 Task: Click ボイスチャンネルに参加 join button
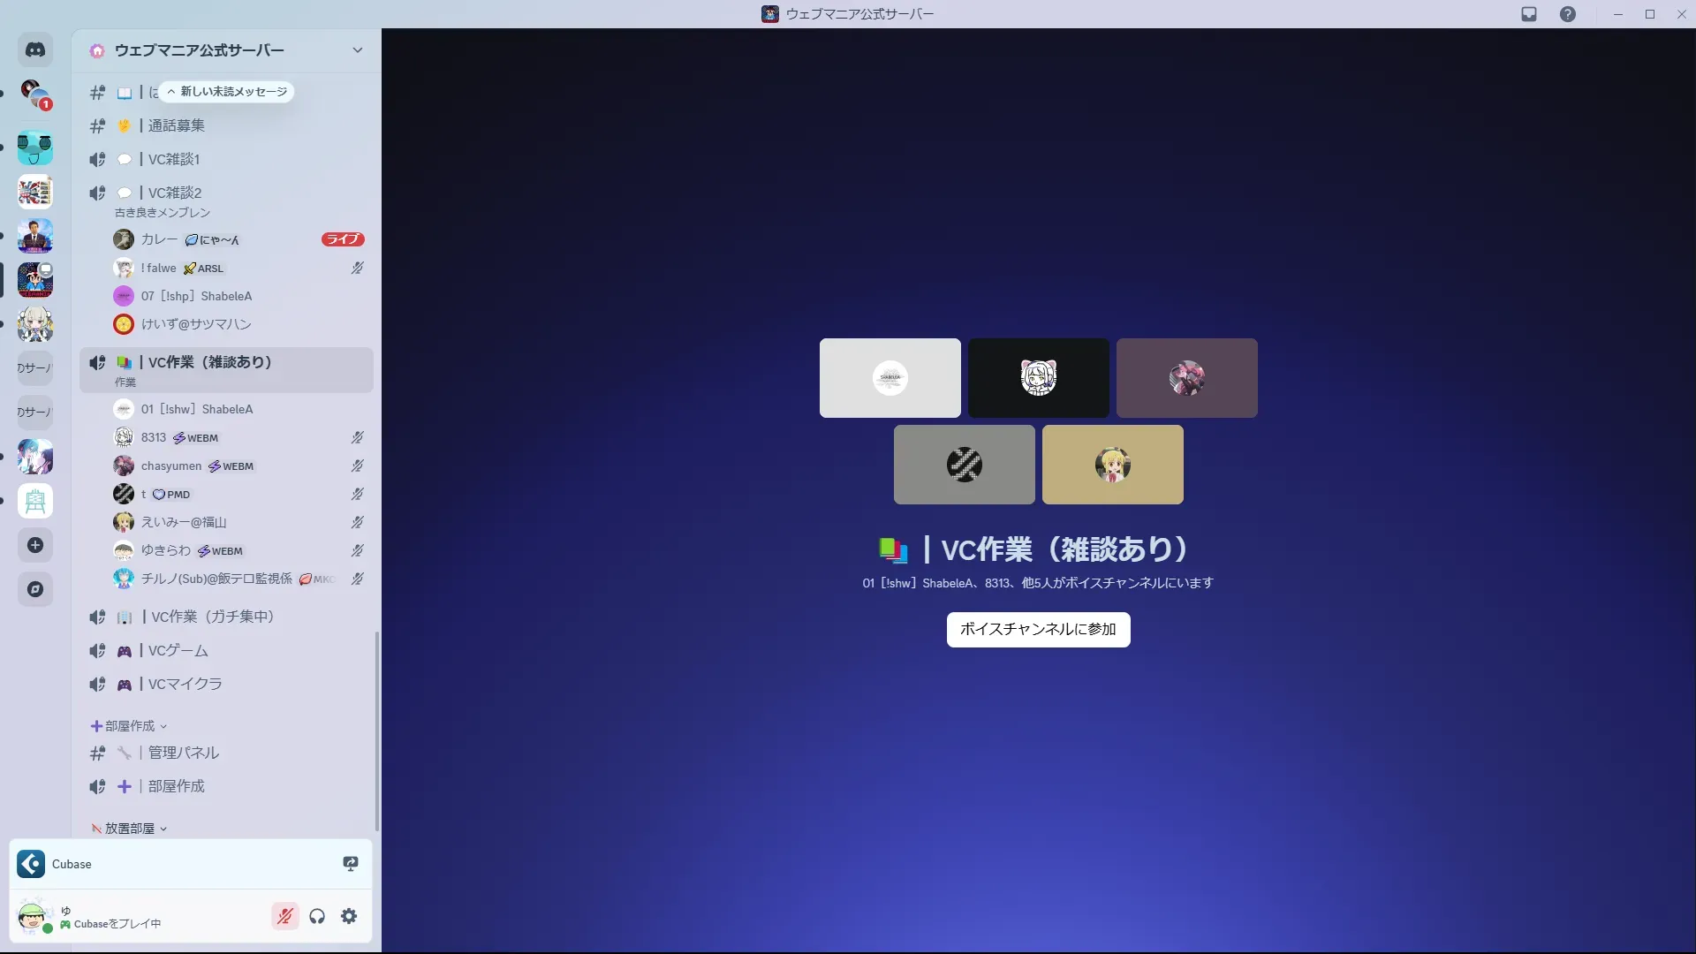tap(1038, 629)
